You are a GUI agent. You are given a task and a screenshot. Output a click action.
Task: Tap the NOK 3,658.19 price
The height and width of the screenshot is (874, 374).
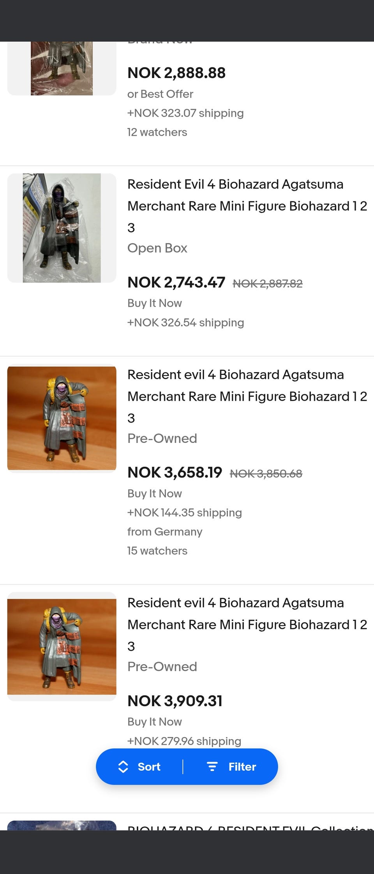tap(175, 473)
